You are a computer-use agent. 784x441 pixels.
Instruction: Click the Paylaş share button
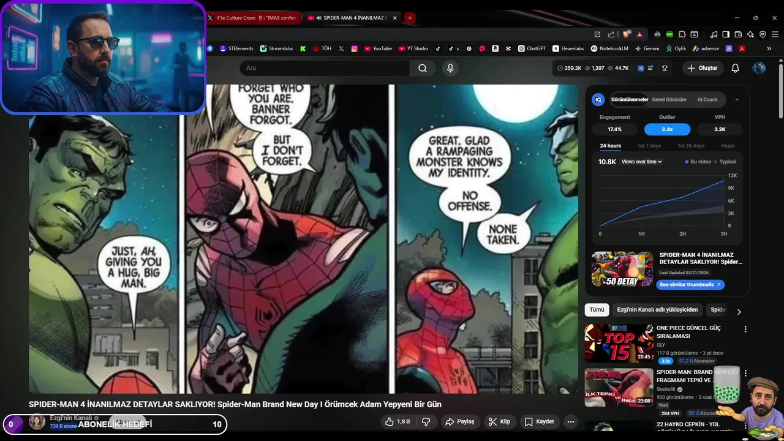click(x=459, y=421)
